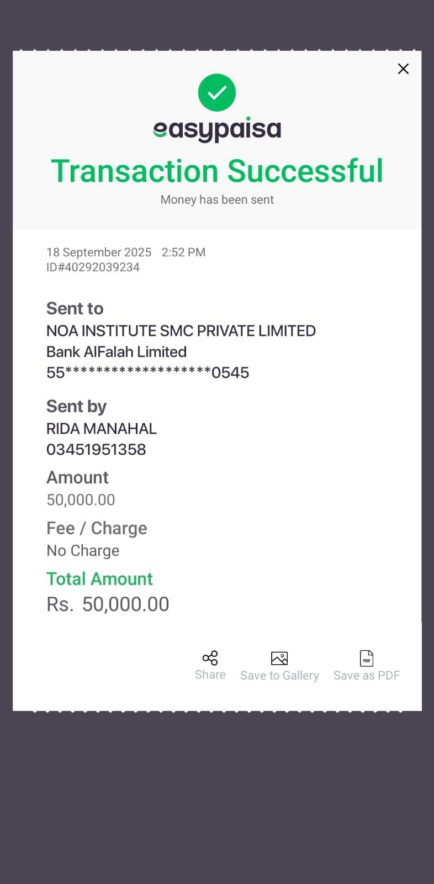Click the Money has been sent subtitle

pyautogui.click(x=217, y=200)
